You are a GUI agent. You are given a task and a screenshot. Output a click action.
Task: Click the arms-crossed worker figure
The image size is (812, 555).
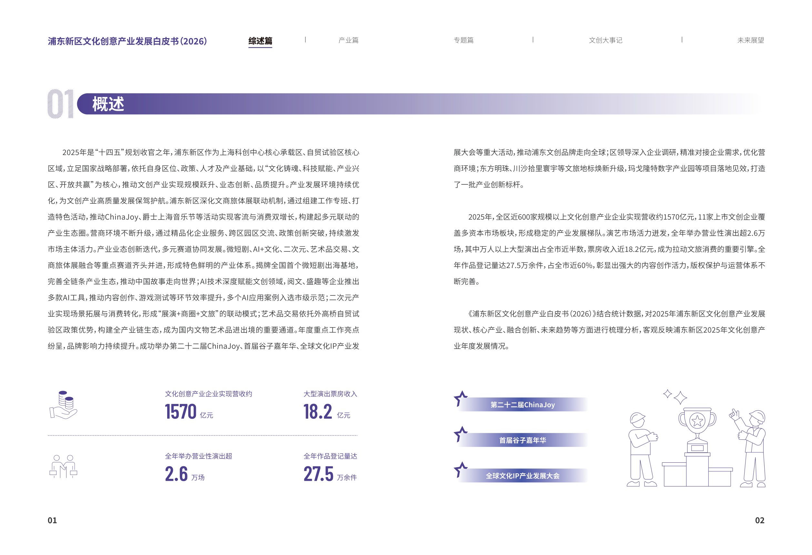coord(642,449)
